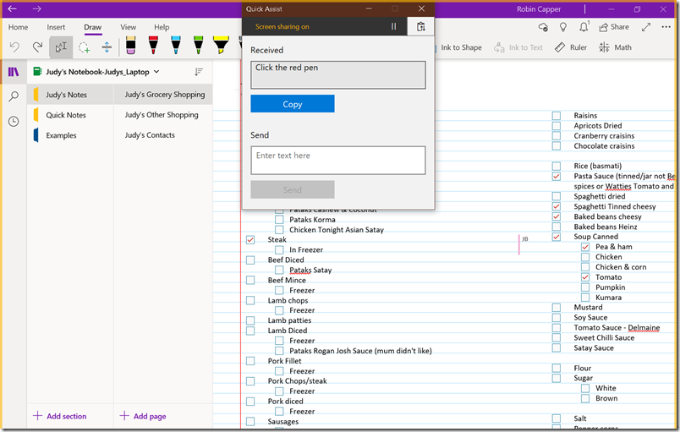Open the page sort options
The image size is (680, 432).
click(199, 73)
